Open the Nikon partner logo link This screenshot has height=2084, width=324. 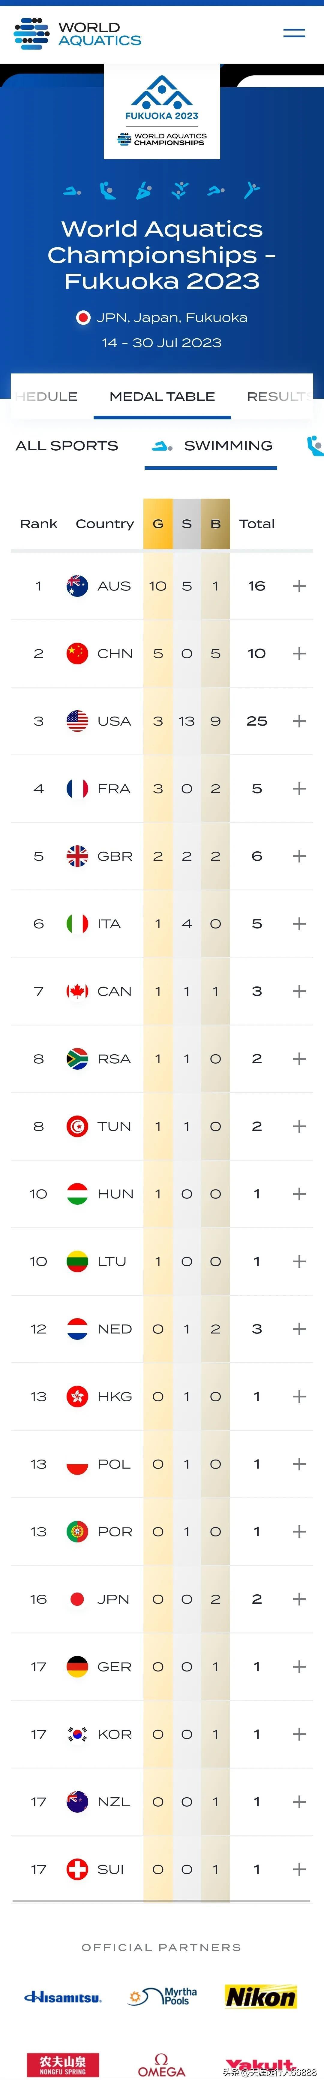tap(260, 1997)
